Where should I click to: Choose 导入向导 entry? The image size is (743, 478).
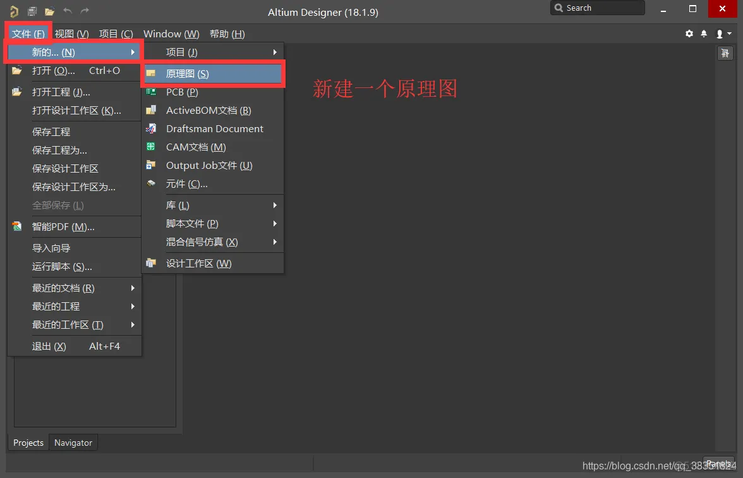pyautogui.click(x=75, y=248)
